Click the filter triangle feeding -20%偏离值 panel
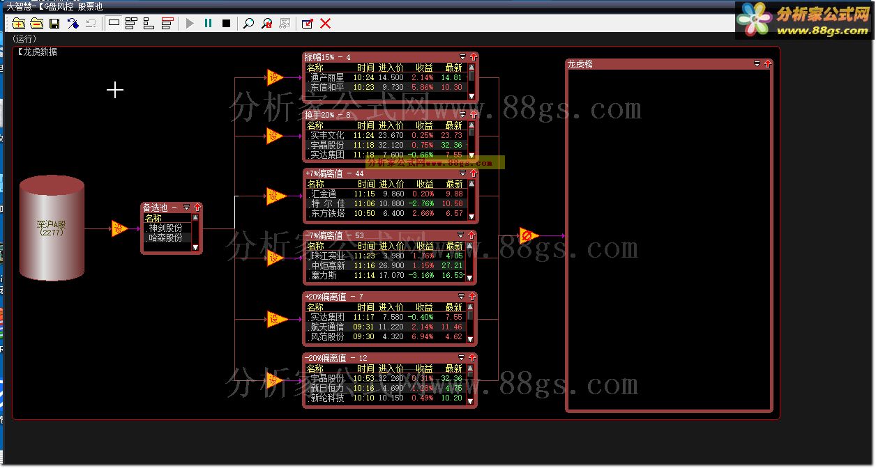 275,380
